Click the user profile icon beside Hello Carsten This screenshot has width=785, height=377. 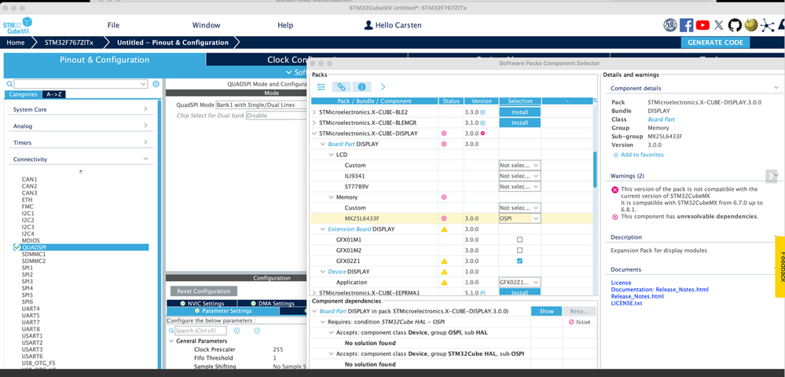click(x=368, y=25)
